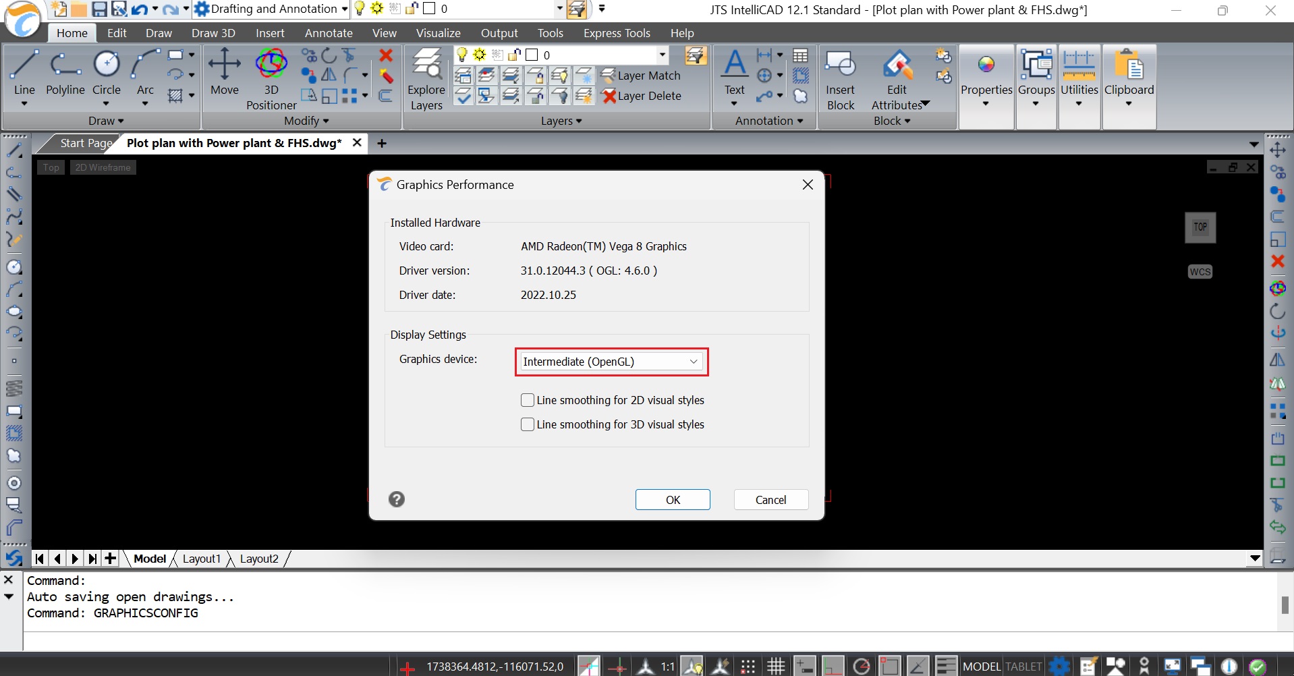Image resolution: width=1294 pixels, height=676 pixels.
Task: Toggle polar tracking in status bar
Action: [x=862, y=667]
